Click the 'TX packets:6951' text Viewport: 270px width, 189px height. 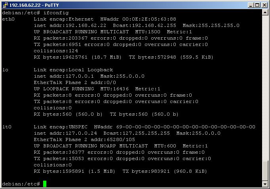click(x=57, y=45)
